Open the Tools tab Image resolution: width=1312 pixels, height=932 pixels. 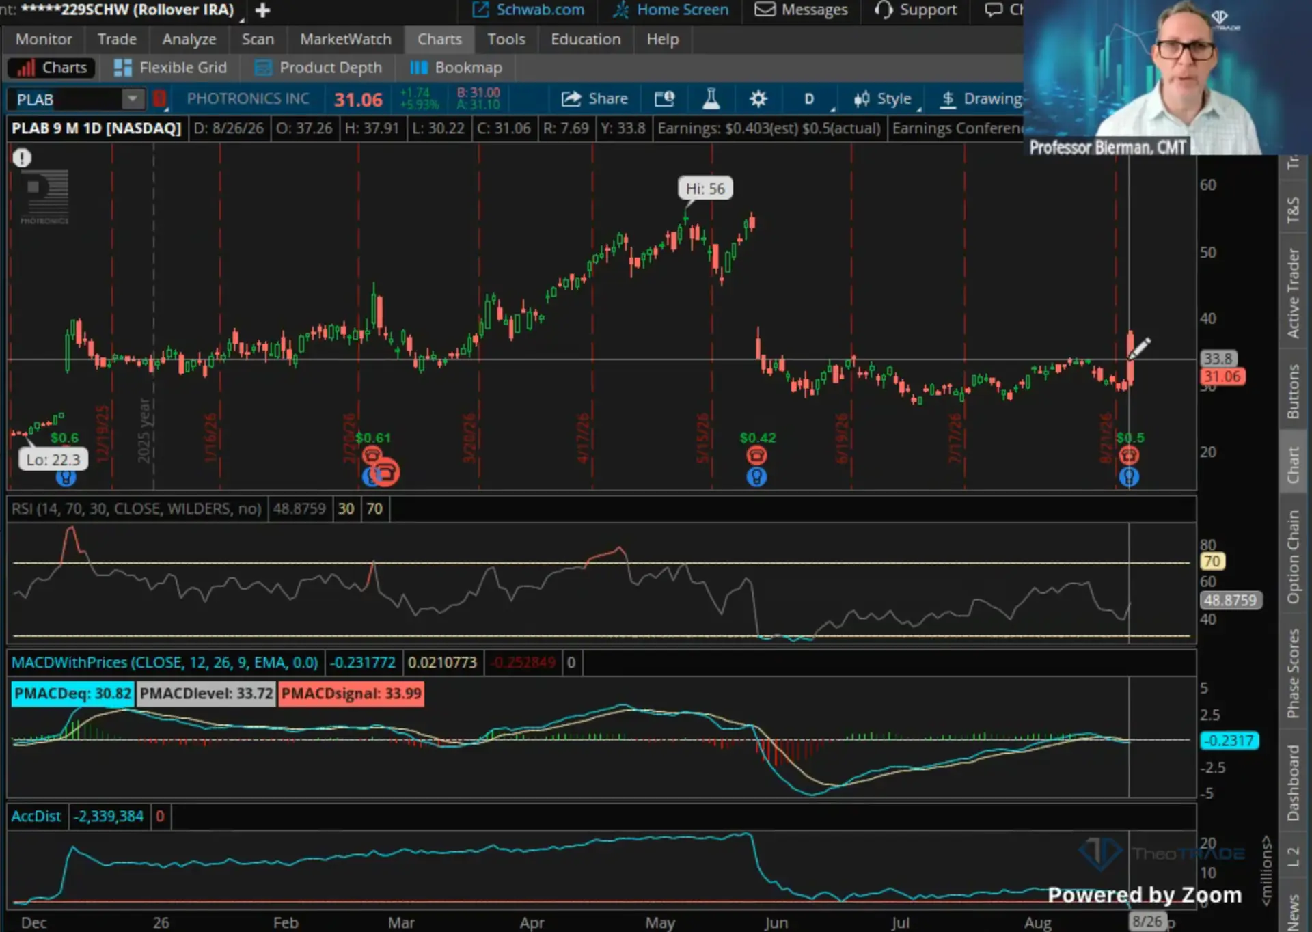506,40
